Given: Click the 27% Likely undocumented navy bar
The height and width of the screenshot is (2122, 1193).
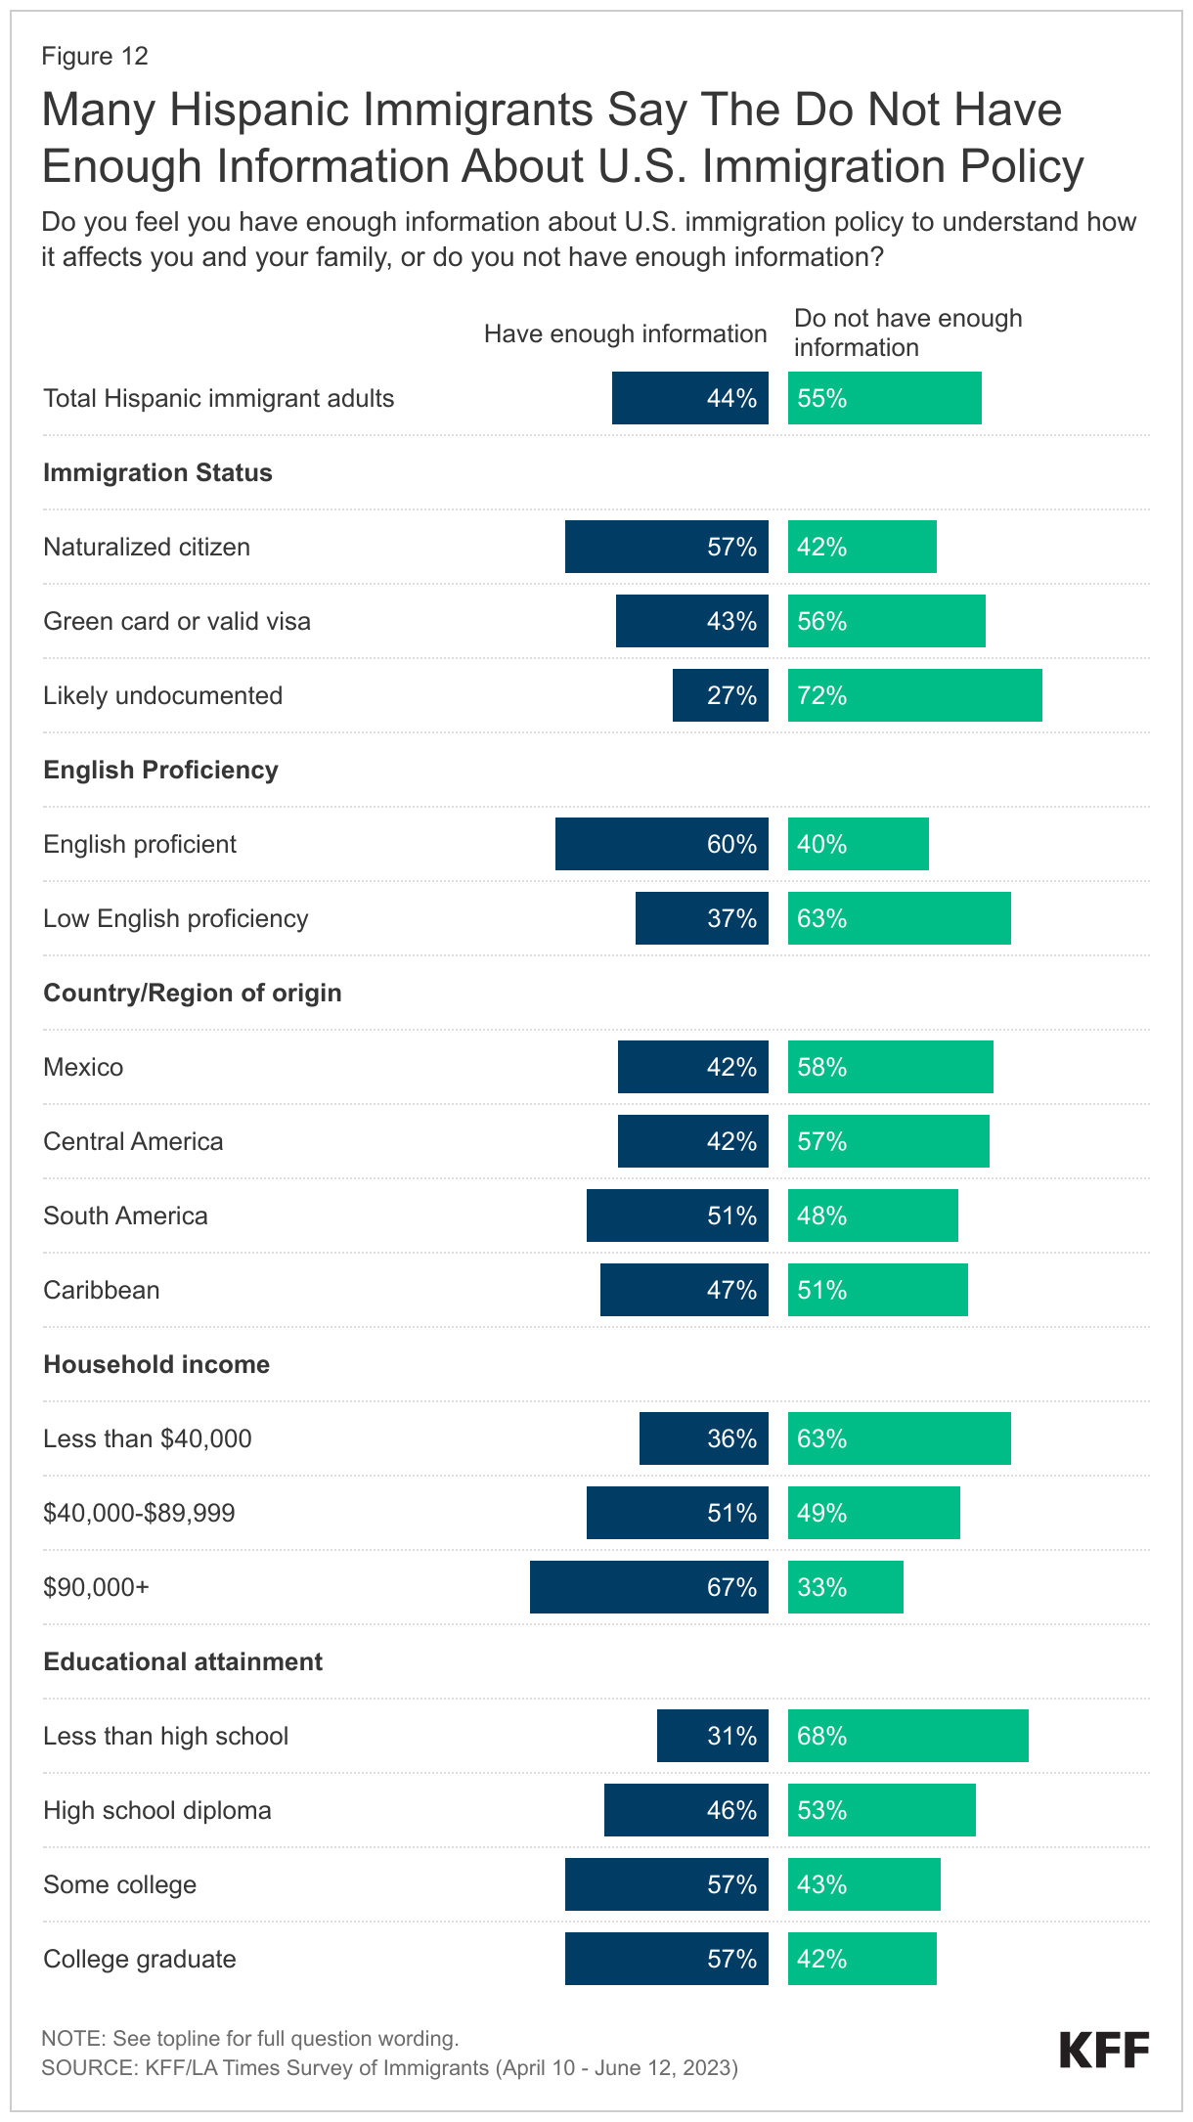Looking at the screenshot, I should click(720, 695).
